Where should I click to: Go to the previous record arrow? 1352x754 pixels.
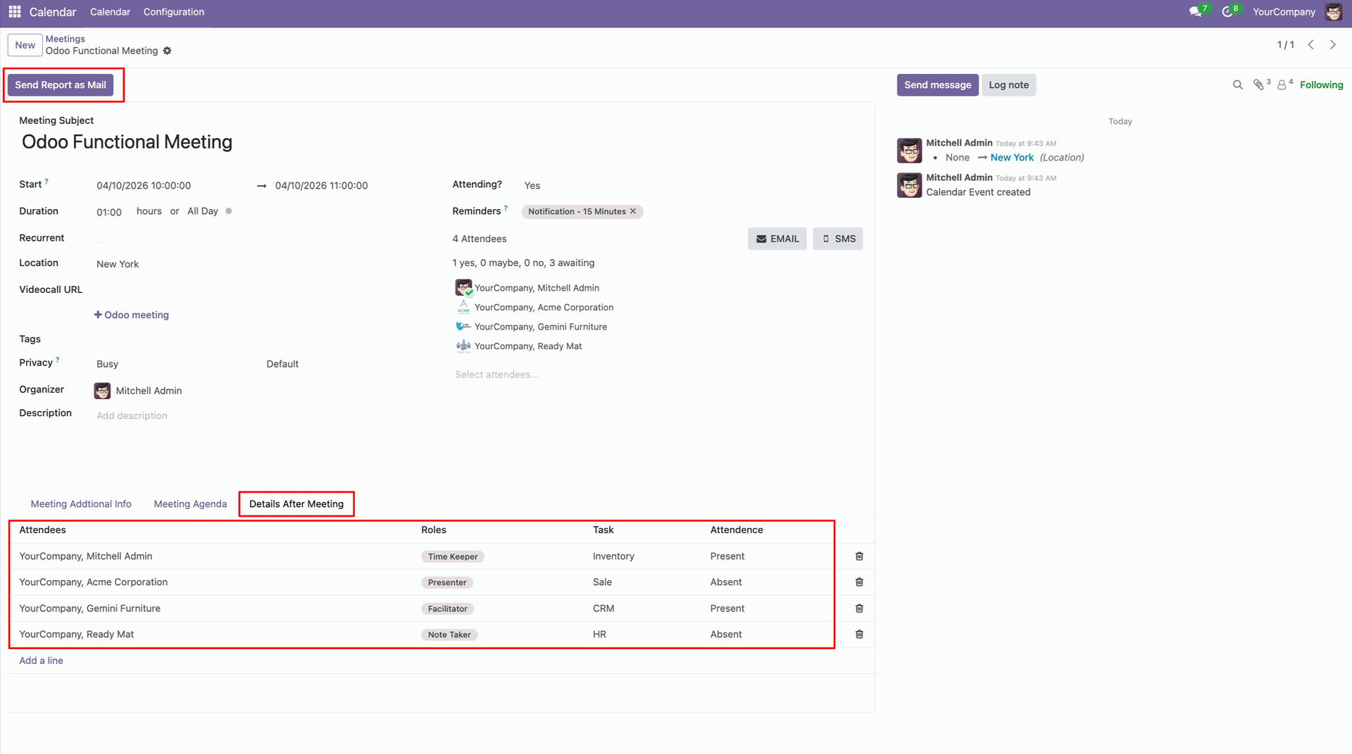(1311, 45)
